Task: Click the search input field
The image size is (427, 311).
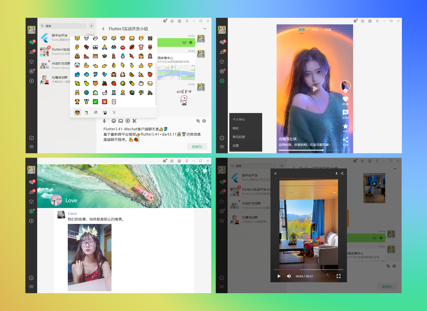Action: 63,26
